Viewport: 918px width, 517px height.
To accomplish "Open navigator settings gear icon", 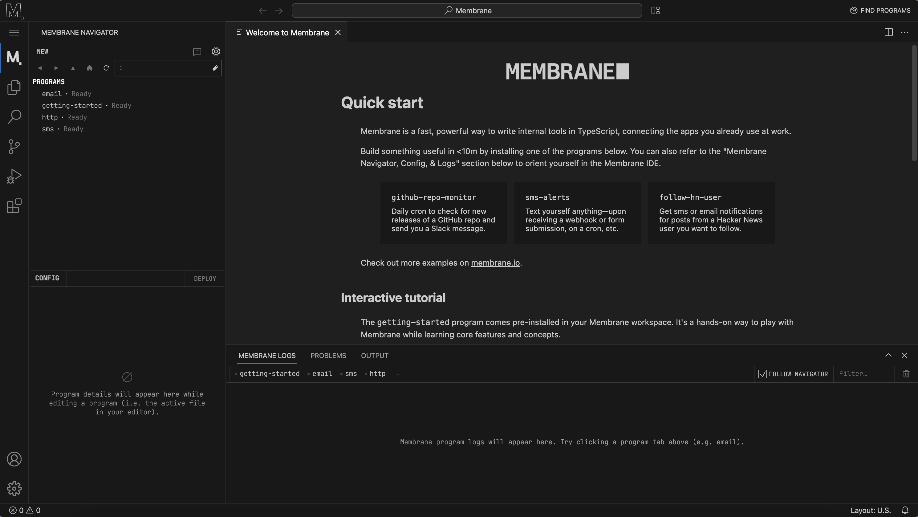I will [x=216, y=52].
